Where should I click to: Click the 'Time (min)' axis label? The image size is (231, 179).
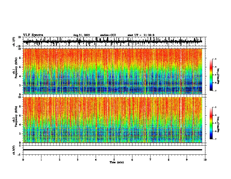click(117, 162)
